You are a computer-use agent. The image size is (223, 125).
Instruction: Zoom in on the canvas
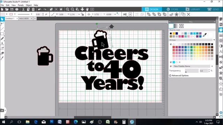point(68,9)
